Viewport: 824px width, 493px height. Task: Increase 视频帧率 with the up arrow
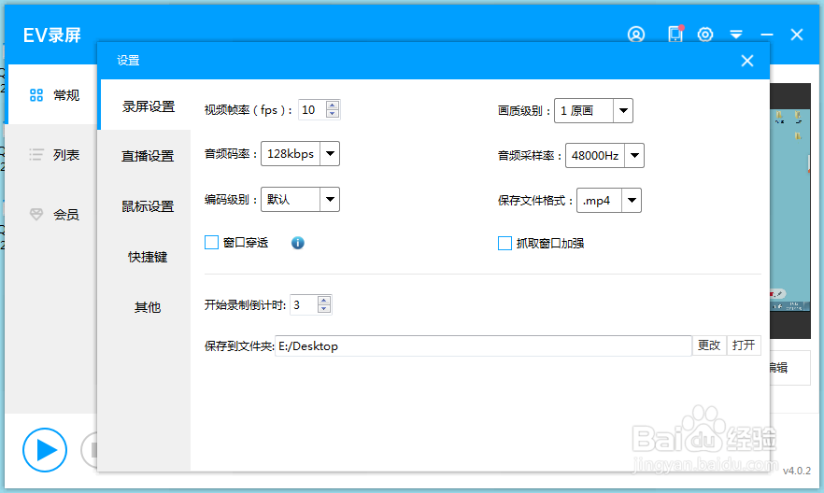[x=333, y=105]
